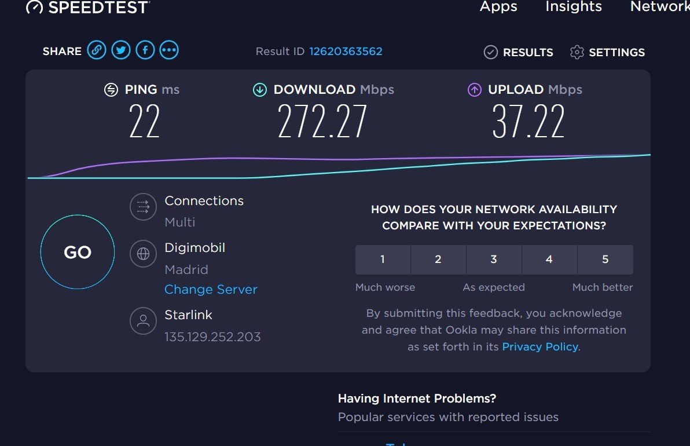This screenshot has width=690, height=446.
Task: Rate network availability as 1
Action: [x=383, y=259]
